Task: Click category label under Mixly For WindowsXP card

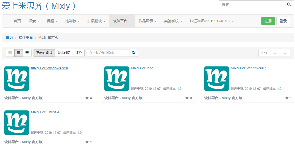Action: tap(223, 98)
